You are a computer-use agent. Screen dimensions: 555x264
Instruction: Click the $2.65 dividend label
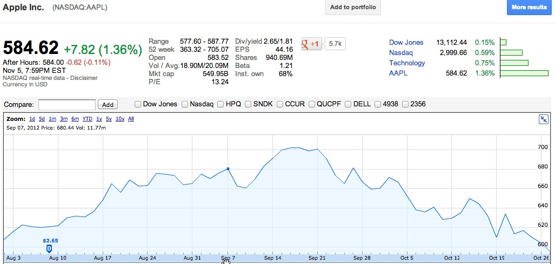[x=50, y=241]
